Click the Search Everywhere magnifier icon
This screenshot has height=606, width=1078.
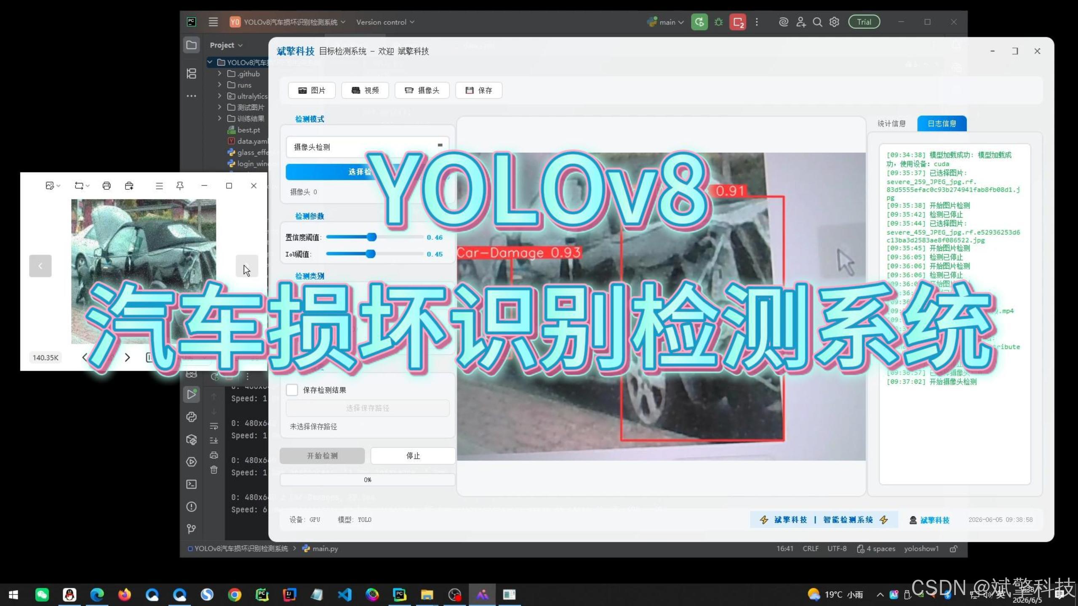click(x=817, y=22)
